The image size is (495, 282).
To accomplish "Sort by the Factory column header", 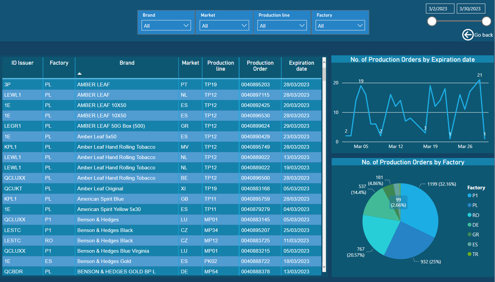I will 59,63.
